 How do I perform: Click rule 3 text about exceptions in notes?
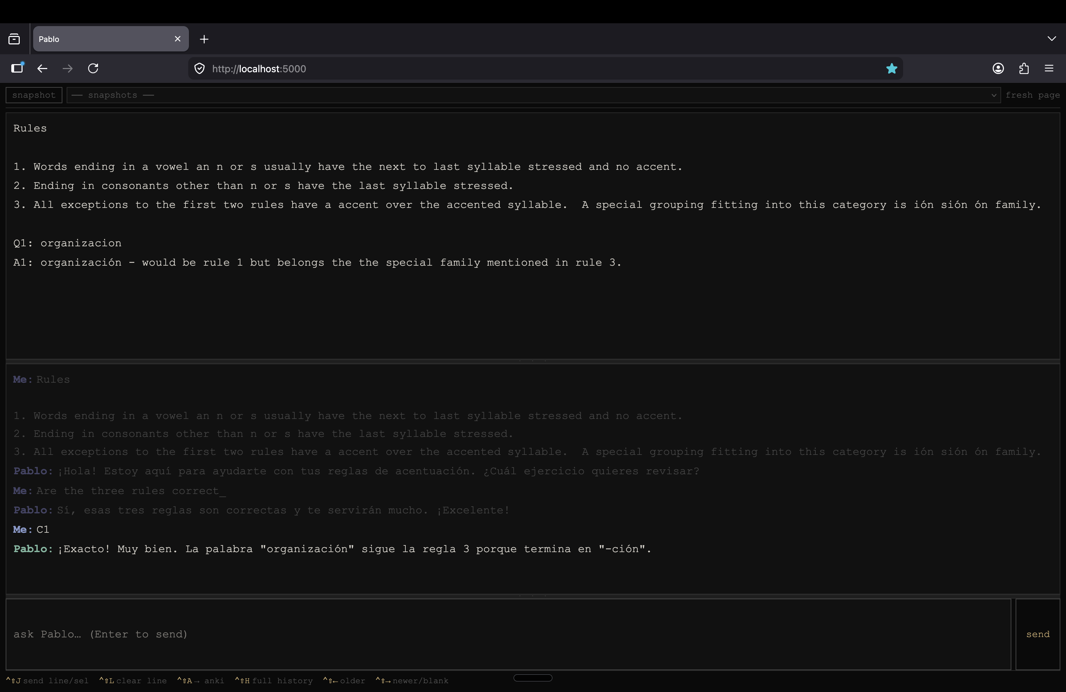[527, 205]
